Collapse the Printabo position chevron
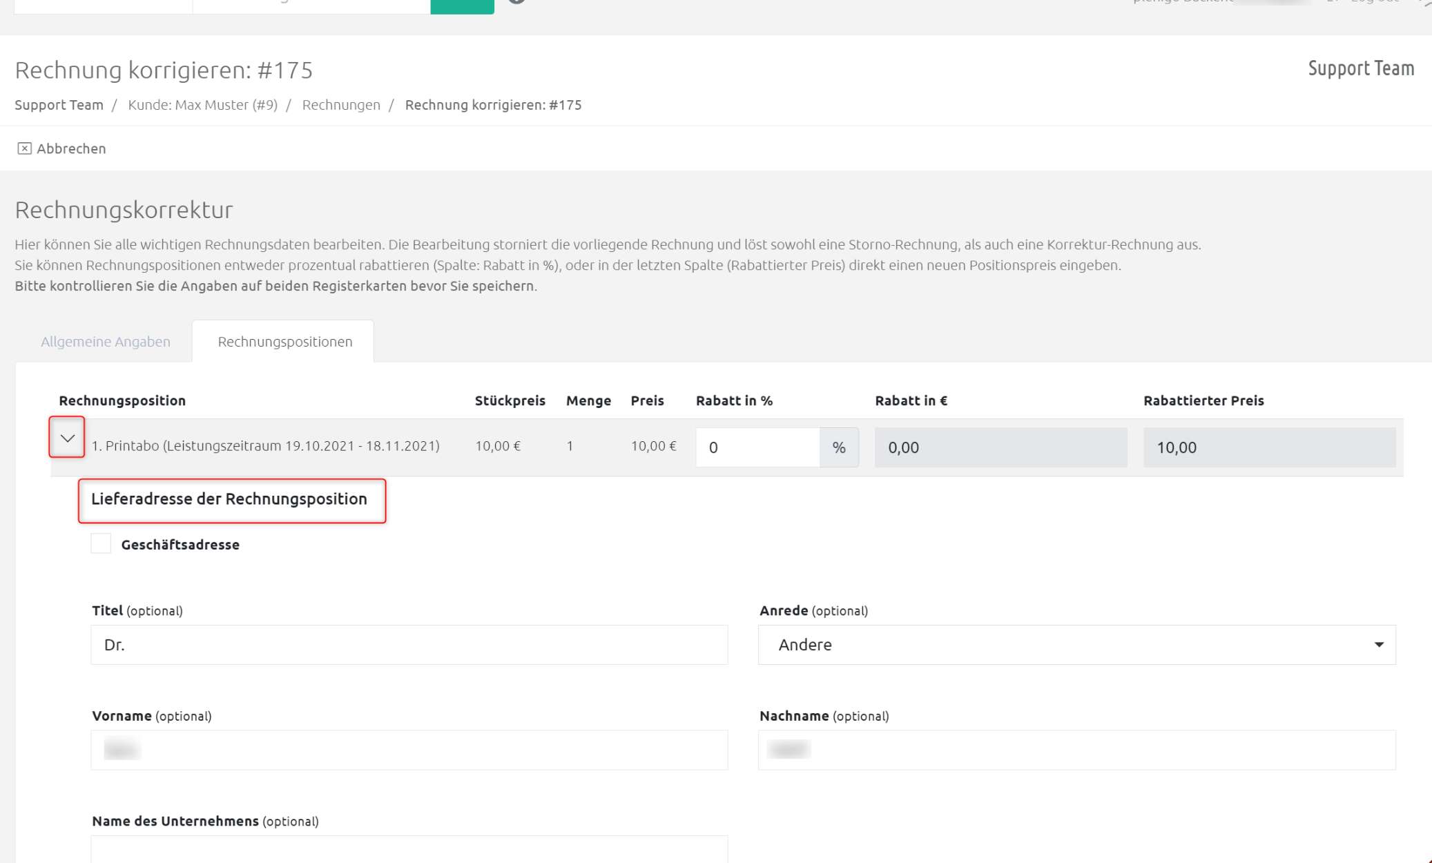This screenshot has width=1432, height=863. [x=67, y=438]
